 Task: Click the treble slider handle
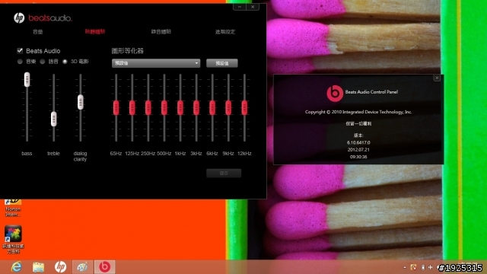point(54,119)
